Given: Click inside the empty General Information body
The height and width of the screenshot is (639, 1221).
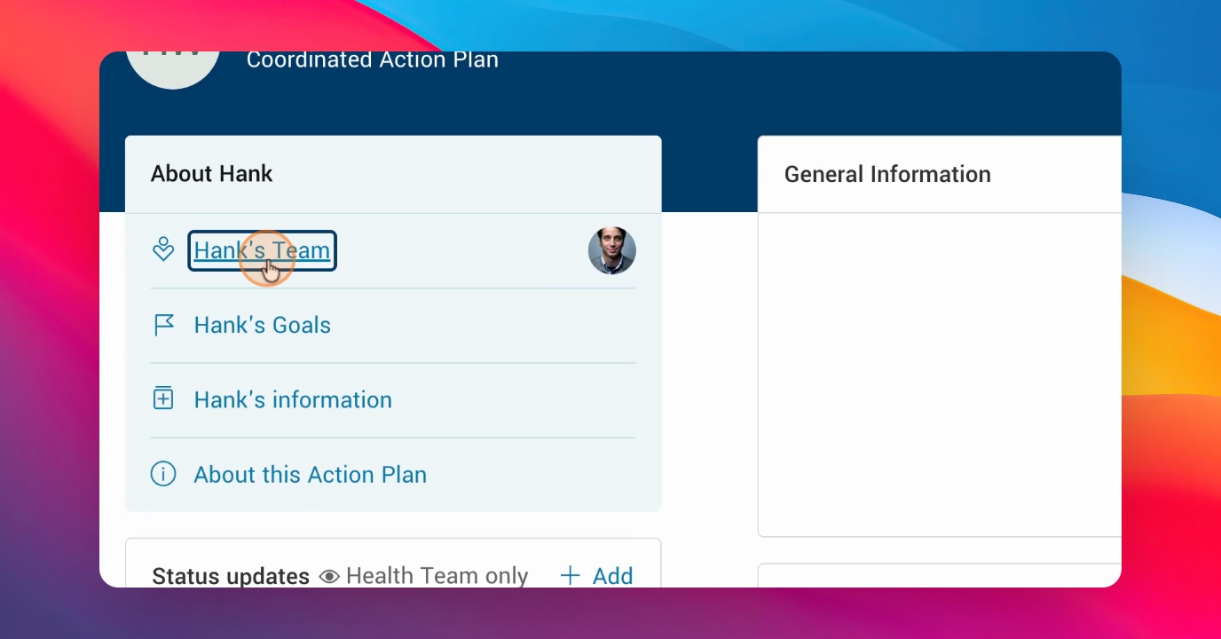Looking at the screenshot, I should coord(940,374).
